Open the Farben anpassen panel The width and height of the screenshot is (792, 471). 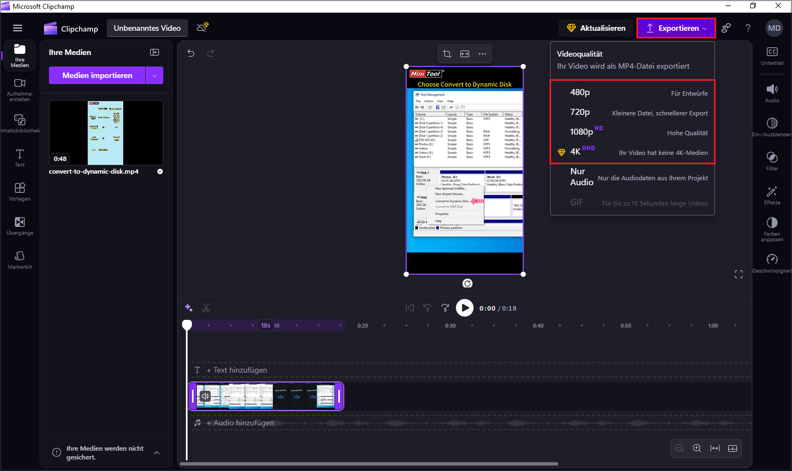pos(772,229)
